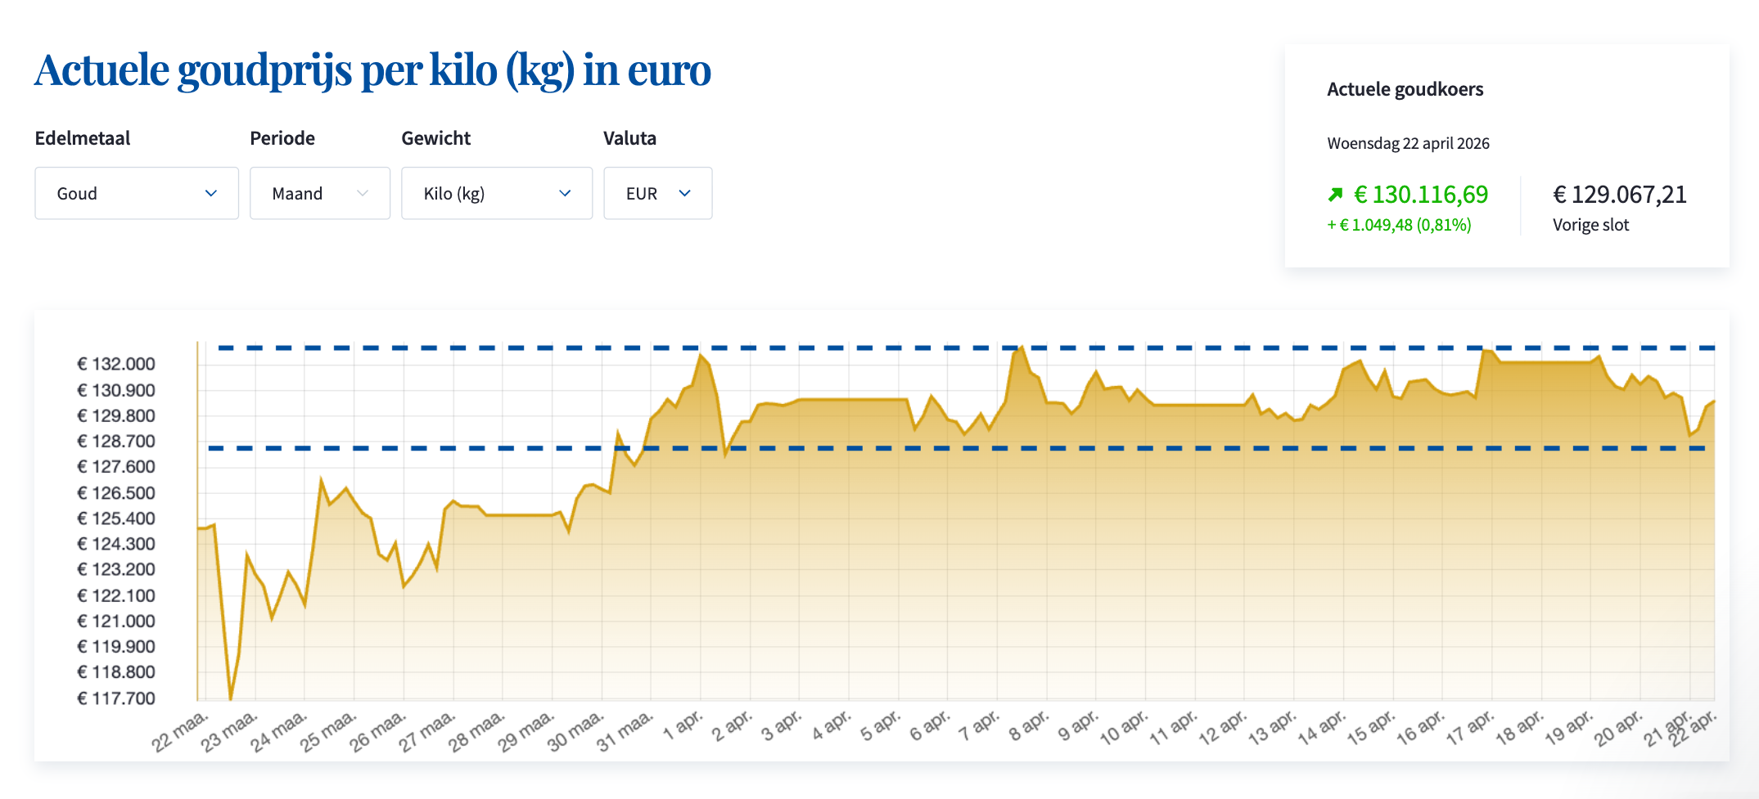Click the page title Actuele goudprijs per kilo

tap(372, 70)
